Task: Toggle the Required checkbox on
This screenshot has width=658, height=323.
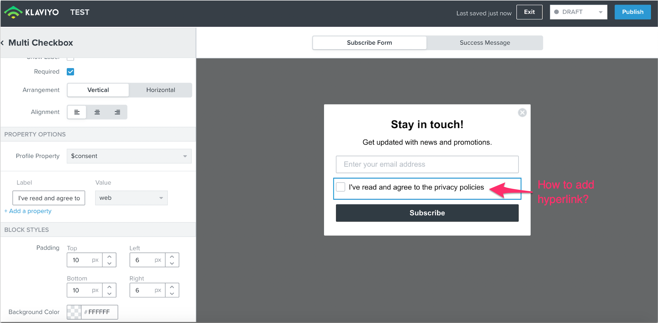Action: [x=70, y=72]
